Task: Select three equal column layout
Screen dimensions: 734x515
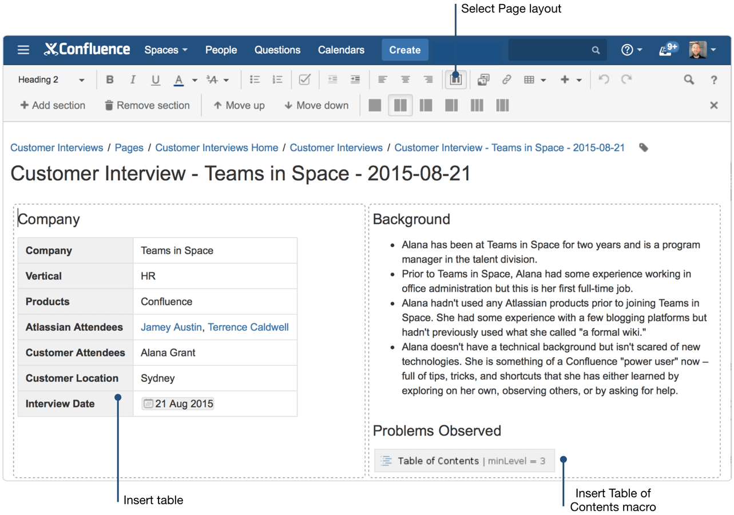Action: point(477,105)
